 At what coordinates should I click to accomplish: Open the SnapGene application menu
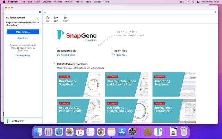13,2
